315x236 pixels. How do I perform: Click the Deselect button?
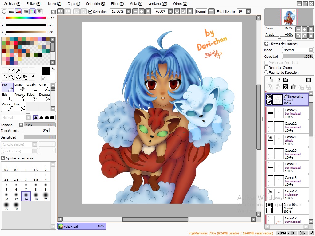pos(44,97)
